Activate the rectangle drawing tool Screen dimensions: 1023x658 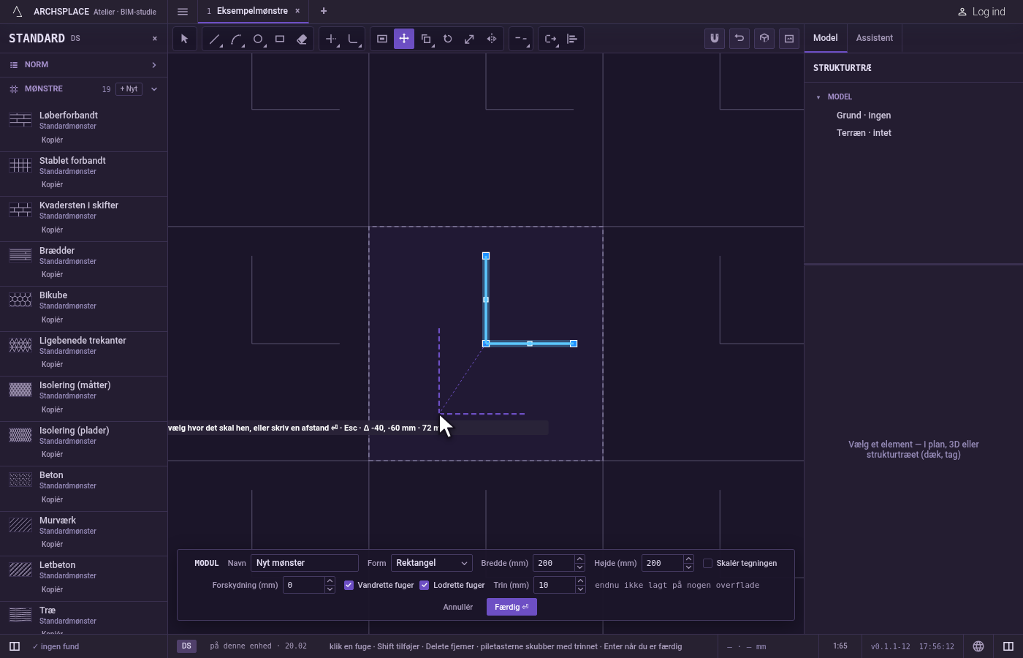click(x=280, y=39)
